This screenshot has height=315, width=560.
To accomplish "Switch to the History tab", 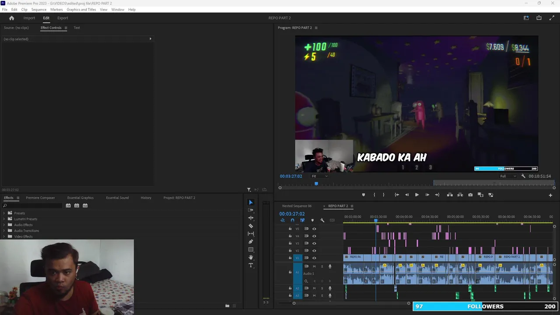I will point(146,198).
